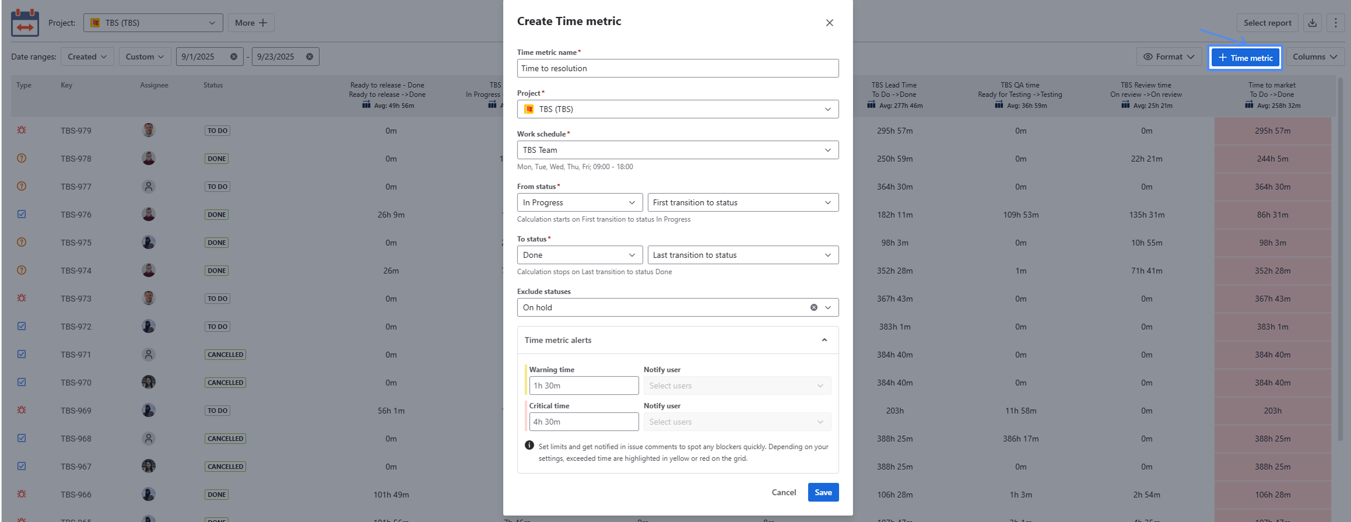Open the Format view menu
The image size is (1351, 522).
pos(1168,57)
